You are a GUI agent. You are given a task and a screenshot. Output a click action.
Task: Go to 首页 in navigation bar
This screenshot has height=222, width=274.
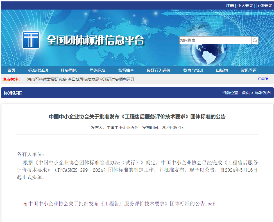pos(11,70)
